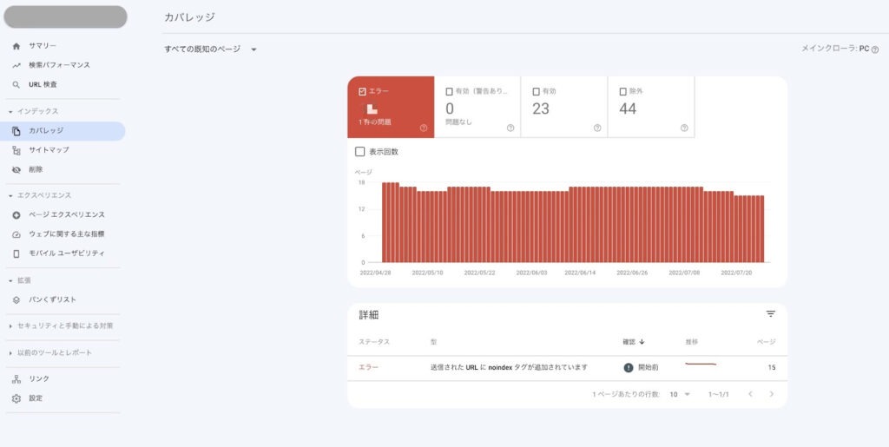Image resolution: width=889 pixels, height=447 pixels.
Task: Click a red bar in the error chart
Action: (x=521, y=226)
